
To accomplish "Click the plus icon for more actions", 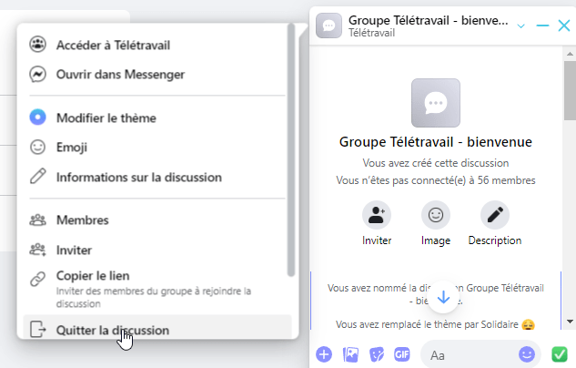I will coord(323,354).
